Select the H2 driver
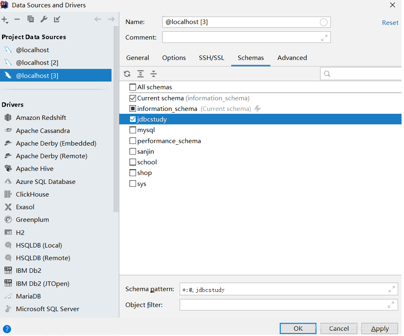Image resolution: width=404 pixels, height=336 pixels. pyautogui.click(x=20, y=232)
